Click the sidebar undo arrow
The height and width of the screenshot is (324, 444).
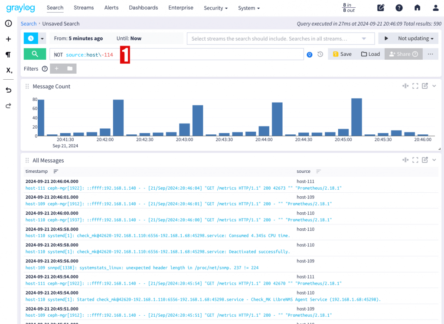(9, 90)
